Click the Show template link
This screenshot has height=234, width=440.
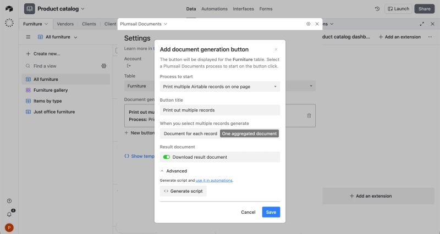(140, 156)
